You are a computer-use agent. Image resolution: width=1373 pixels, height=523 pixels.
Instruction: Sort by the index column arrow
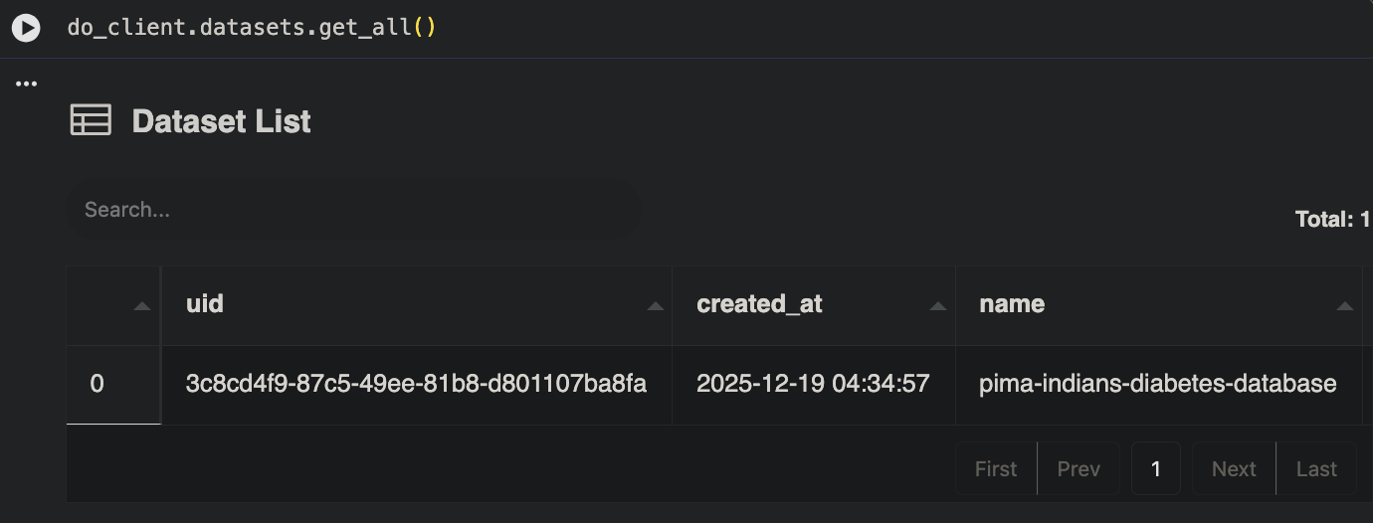142,306
